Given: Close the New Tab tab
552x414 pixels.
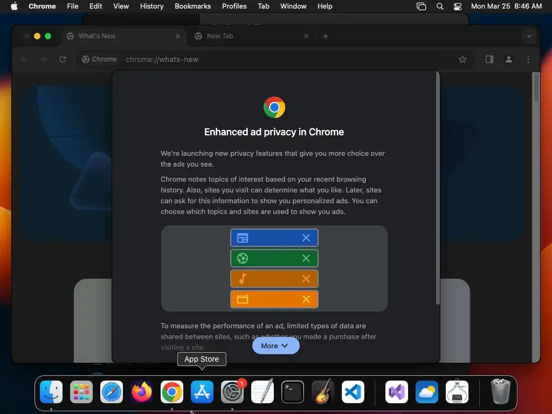Looking at the screenshot, I should 306,36.
